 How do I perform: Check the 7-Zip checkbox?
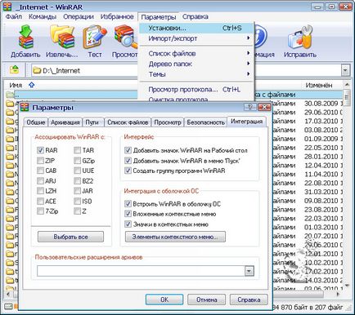click(x=40, y=211)
